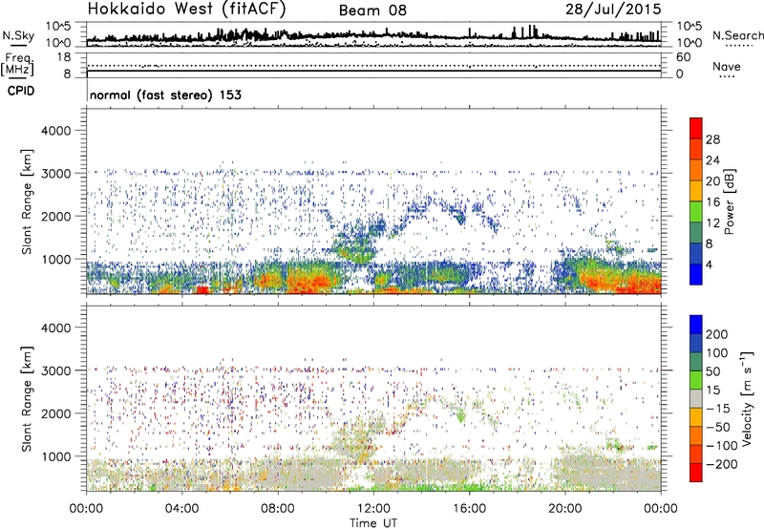This screenshot has width=764, height=529.
Task: Click the '08:00' time axis tick label
Action: point(278,509)
